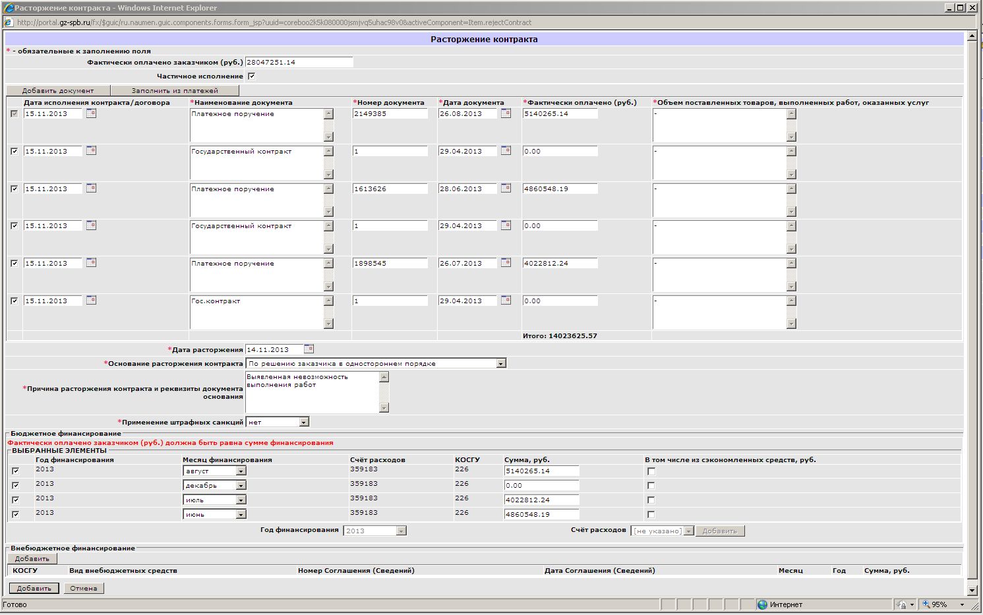Open the 'Применение штрафных санкций' dropdown
983x615 pixels.
(x=303, y=422)
